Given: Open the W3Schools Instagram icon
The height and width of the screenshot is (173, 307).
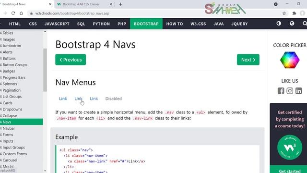Looking at the screenshot, I should pos(290,91).
